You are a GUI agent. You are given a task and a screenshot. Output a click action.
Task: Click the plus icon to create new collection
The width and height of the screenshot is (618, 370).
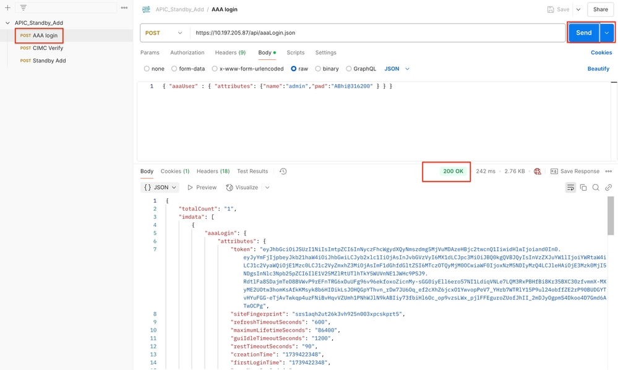7,7
